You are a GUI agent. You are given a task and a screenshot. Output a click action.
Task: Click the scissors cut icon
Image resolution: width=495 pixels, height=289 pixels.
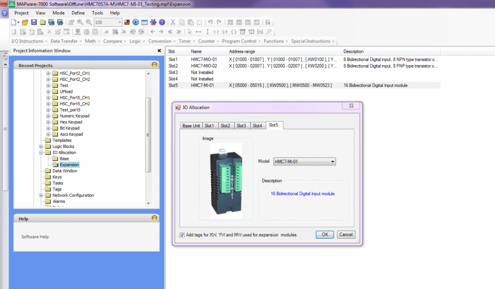[x=173, y=22]
